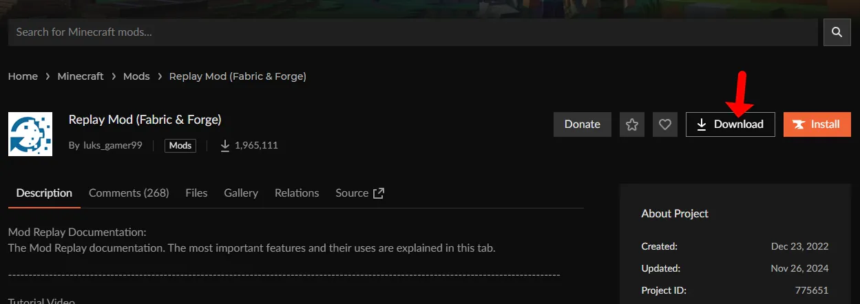Click the download count arrow icon
This screenshot has height=304, width=860.
pyautogui.click(x=225, y=145)
